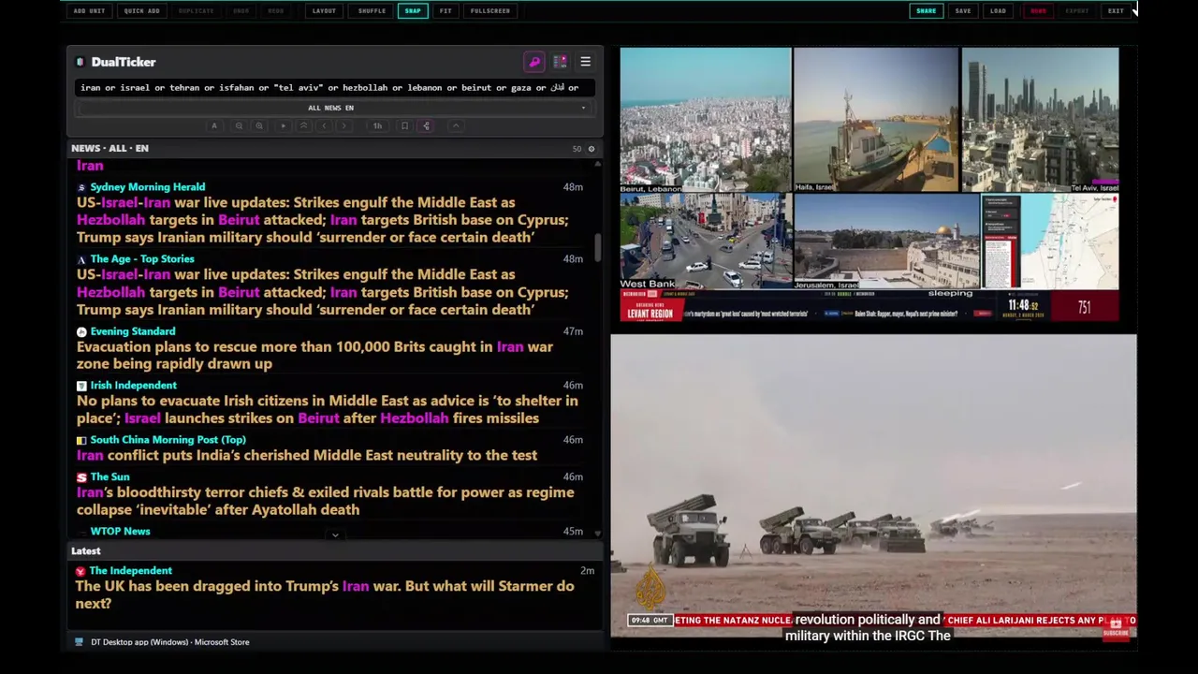Click the double-chevron jump-to-top icon

(303, 125)
